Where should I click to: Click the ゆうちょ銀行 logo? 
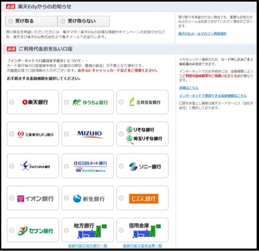point(90,102)
